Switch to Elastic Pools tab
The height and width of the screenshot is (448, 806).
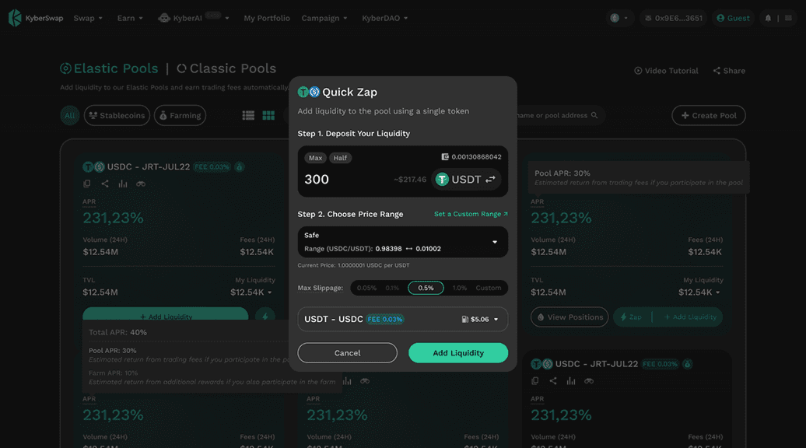(x=109, y=68)
